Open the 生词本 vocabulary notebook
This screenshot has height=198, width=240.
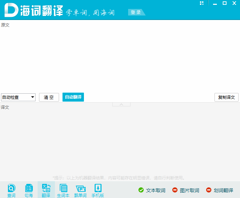tap(63, 190)
